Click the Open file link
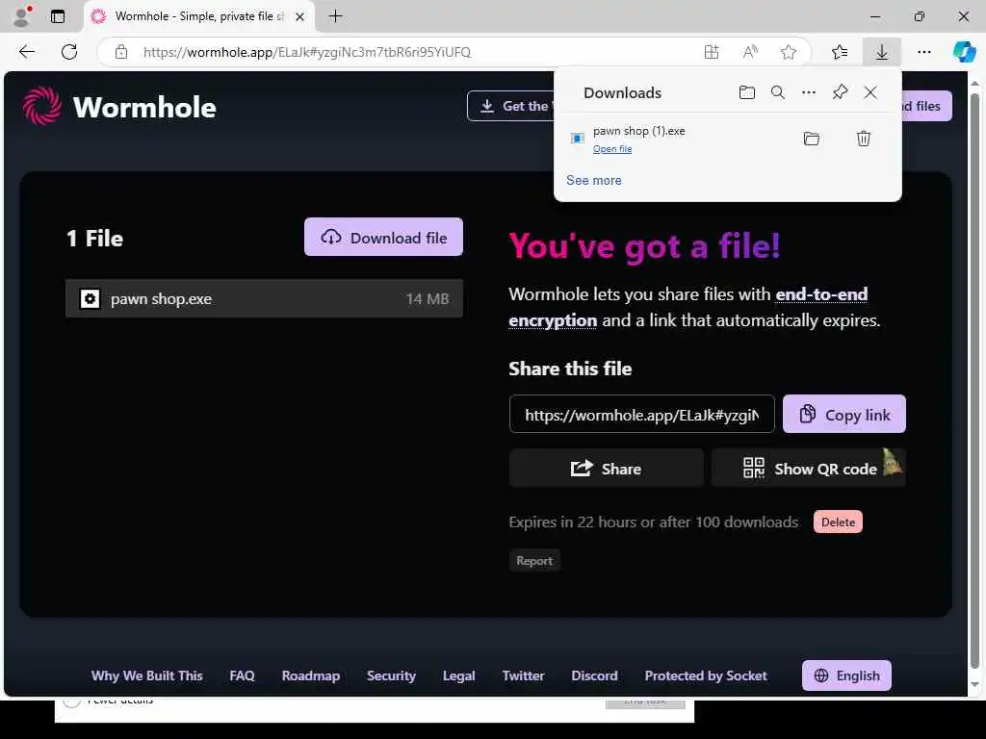Viewport: 986px width, 739px height. tap(611, 149)
